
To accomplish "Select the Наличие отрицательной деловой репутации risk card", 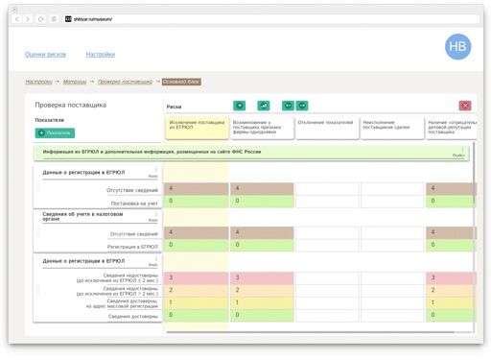I will (x=452, y=128).
